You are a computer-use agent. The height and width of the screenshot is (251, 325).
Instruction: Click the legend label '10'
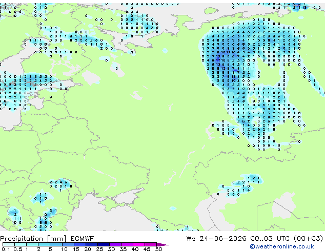[x=64, y=249]
